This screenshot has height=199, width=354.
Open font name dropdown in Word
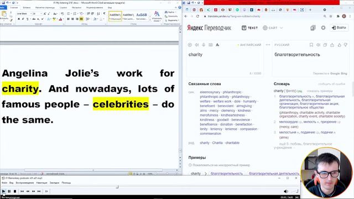[x=30, y=14]
